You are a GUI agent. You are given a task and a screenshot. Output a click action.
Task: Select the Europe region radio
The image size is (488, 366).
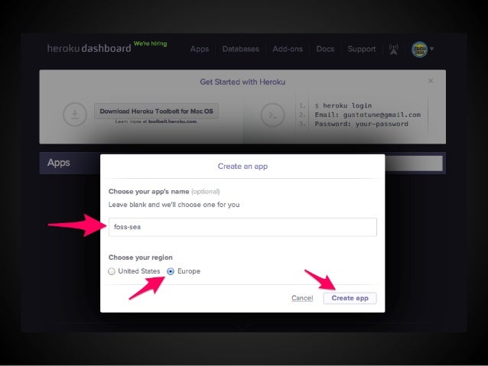click(x=171, y=271)
